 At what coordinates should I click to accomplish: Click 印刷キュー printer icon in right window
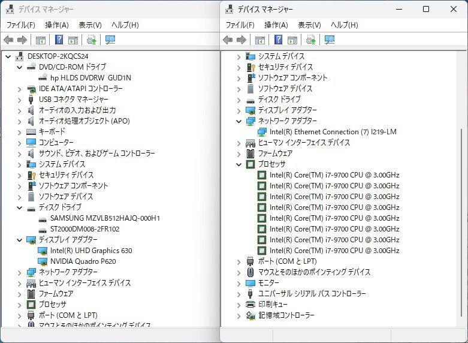click(250, 305)
